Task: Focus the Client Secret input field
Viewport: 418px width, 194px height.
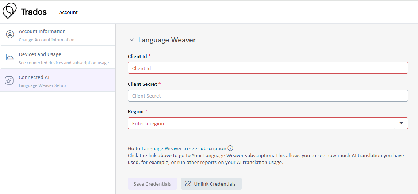Action: tap(268, 95)
